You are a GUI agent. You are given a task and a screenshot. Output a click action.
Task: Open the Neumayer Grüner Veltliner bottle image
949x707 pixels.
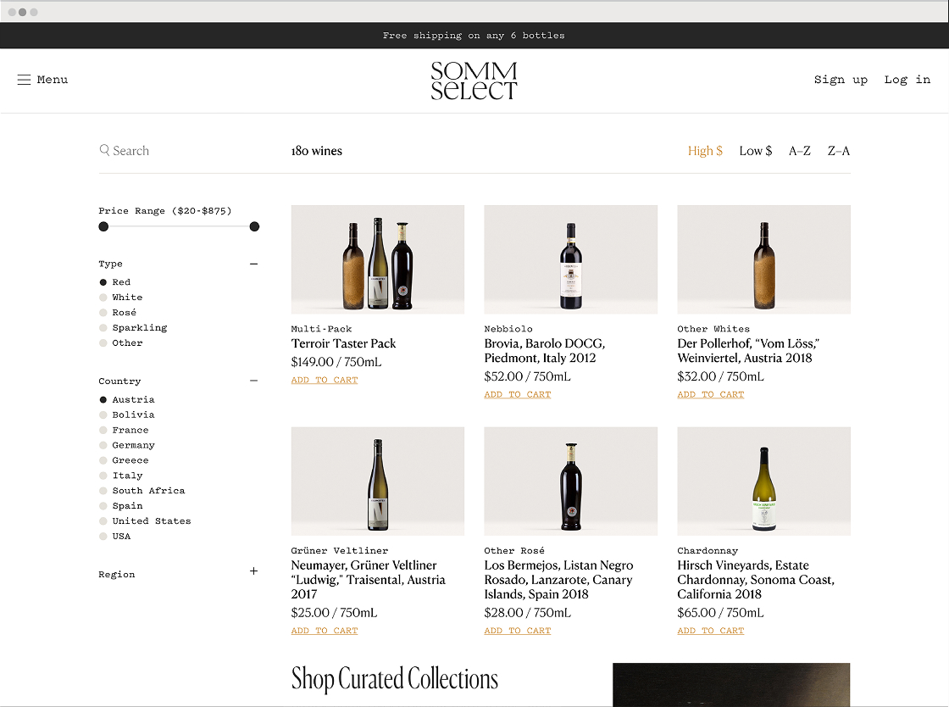pyautogui.click(x=378, y=482)
